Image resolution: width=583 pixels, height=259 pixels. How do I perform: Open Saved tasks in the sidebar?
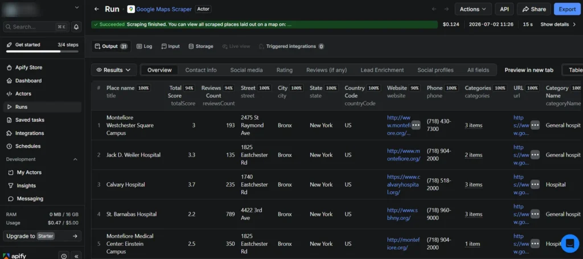click(x=30, y=120)
